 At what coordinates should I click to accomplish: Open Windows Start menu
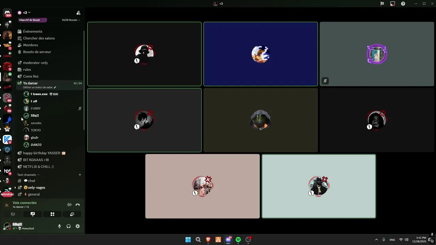click(x=188, y=240)
